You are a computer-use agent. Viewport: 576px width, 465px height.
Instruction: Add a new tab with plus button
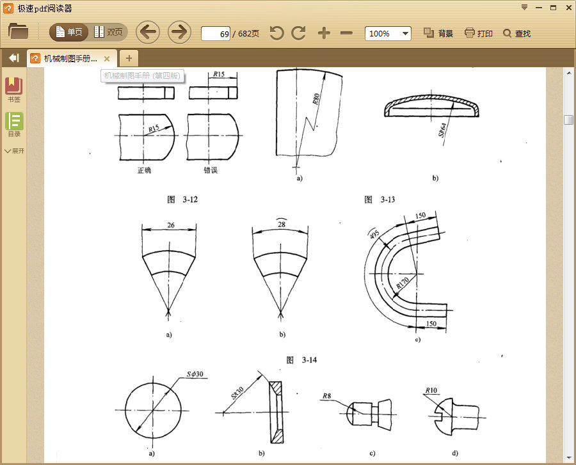coord(129,58)
